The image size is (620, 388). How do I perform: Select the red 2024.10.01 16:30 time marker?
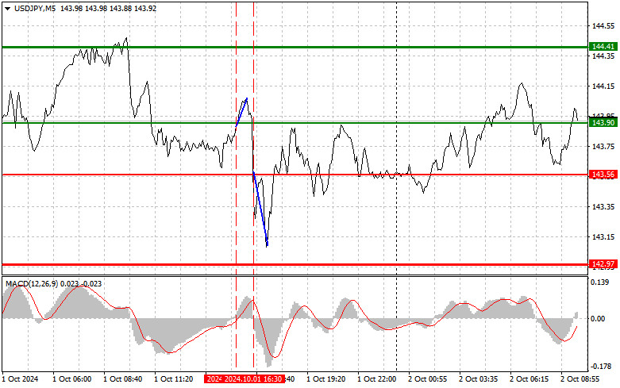[x=253, y=379]
